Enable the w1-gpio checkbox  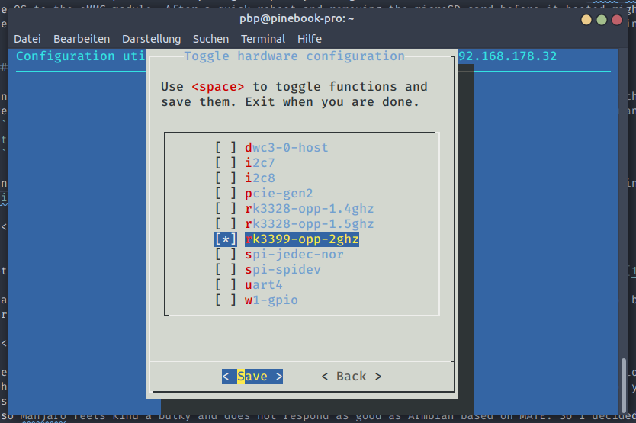click(x=226, y=300)
